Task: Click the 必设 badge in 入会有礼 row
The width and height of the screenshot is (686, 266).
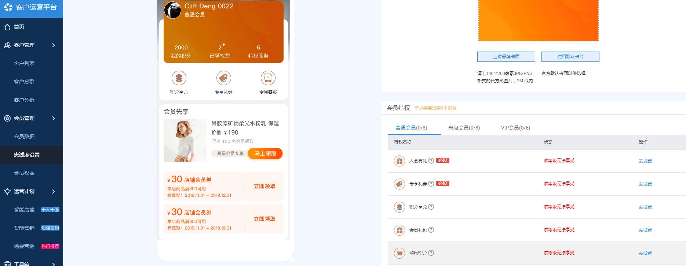Action: (443, 160)
